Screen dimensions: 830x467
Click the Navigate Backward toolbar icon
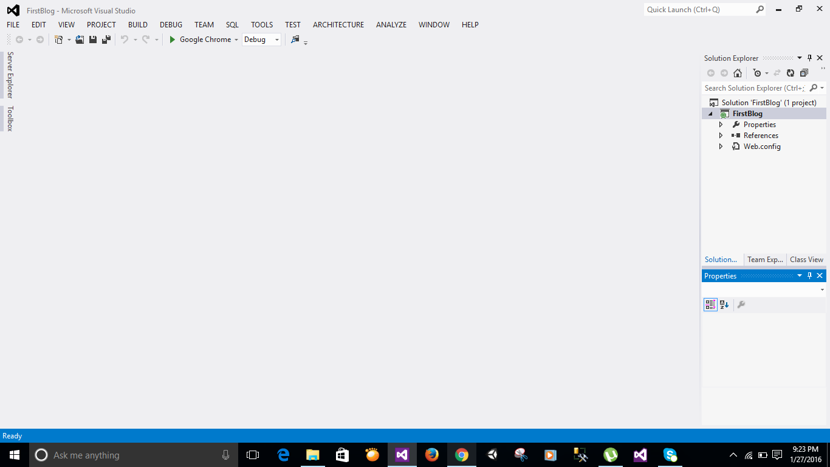point(19,40)
